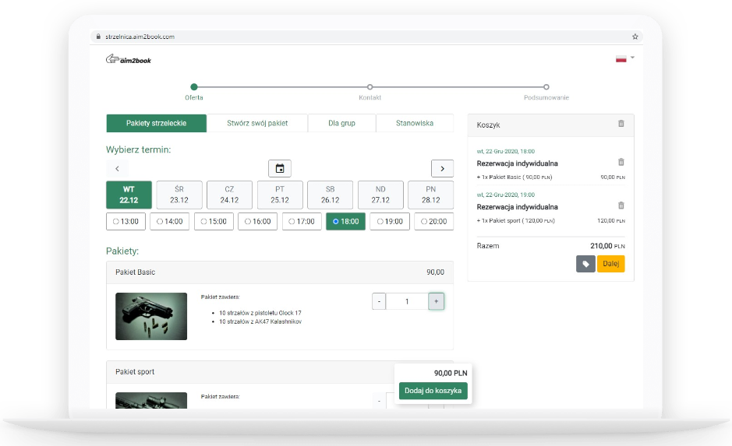Select day PN 28.12
The width and height of the screenshot is (732, 446).
(x=431, y=195)
